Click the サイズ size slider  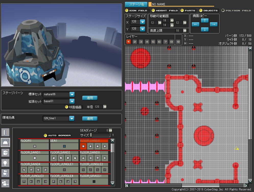[x=100, y=135]
